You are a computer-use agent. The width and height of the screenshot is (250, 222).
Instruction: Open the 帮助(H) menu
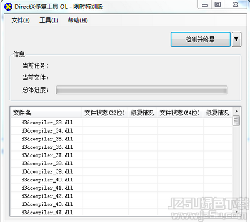point(78,20)
